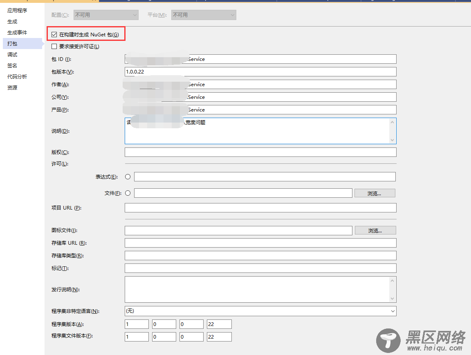Click 程序集版本 minor version box
Viewport: 471px width, 355px height.
coord(164,324)
